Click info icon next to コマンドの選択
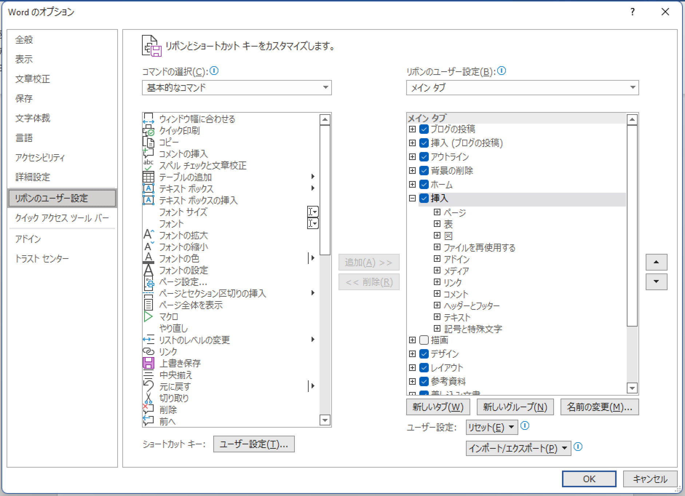 [214, 71]
